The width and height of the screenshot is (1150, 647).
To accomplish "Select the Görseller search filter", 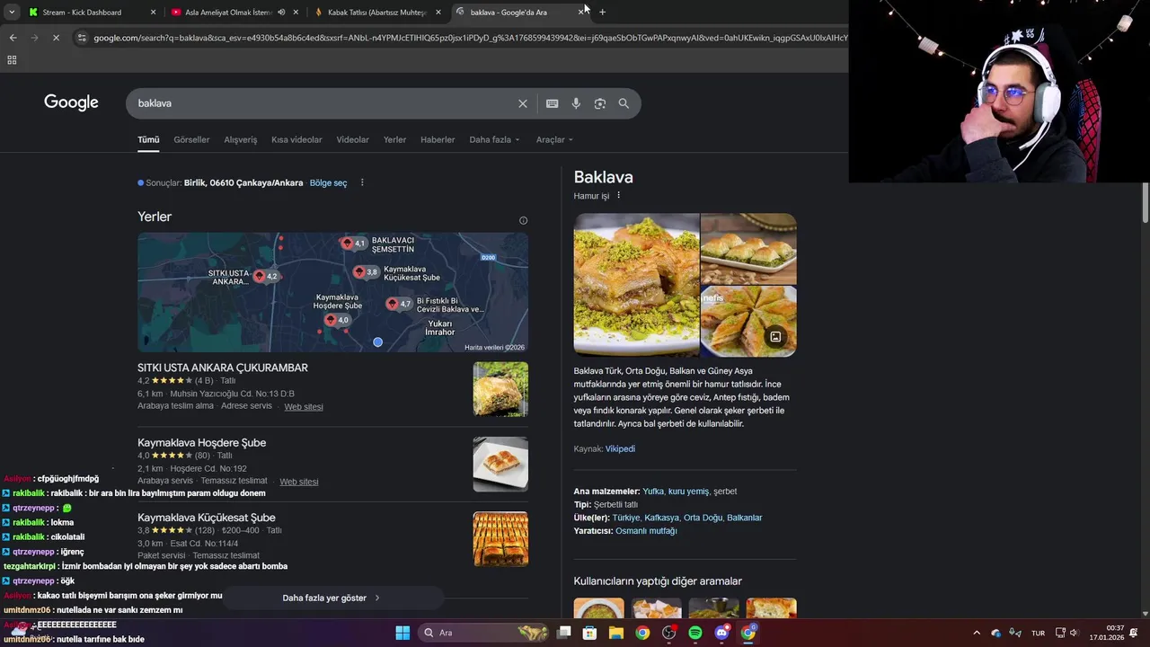I will [x=191, y=139].
